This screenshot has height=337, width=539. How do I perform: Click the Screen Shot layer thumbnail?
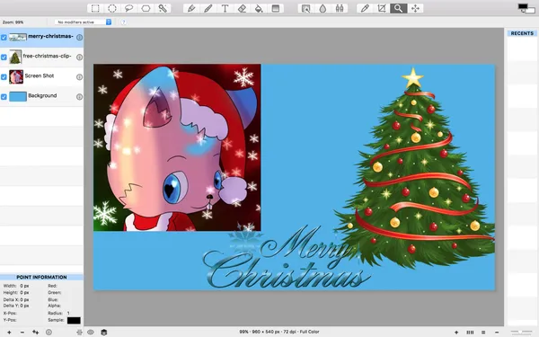click(16, 77)
